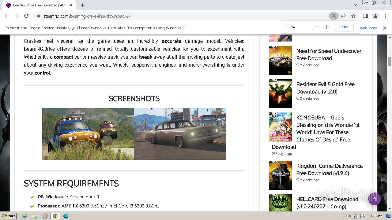Click the Resident Evil 5 cover image

pyautogui.click(x=280, y=94)
